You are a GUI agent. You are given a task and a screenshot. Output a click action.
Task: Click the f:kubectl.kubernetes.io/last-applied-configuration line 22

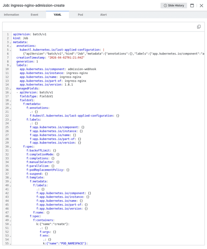point(75,116)
